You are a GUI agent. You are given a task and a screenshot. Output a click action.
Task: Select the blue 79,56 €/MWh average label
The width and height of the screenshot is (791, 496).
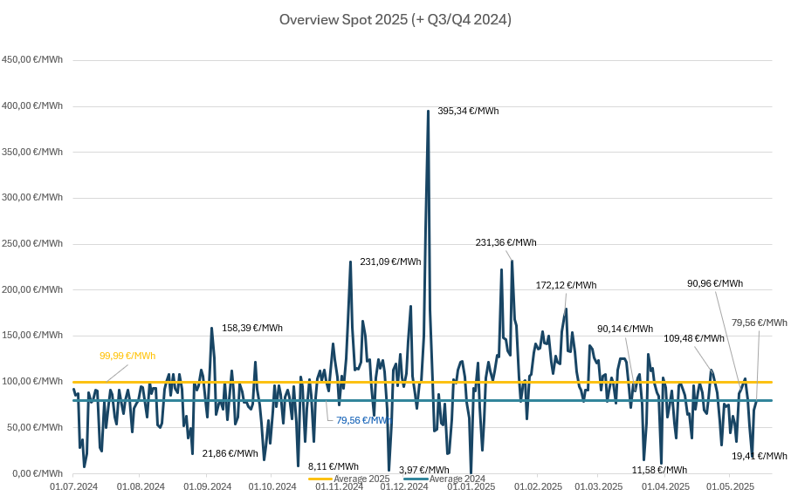point(364,419)
